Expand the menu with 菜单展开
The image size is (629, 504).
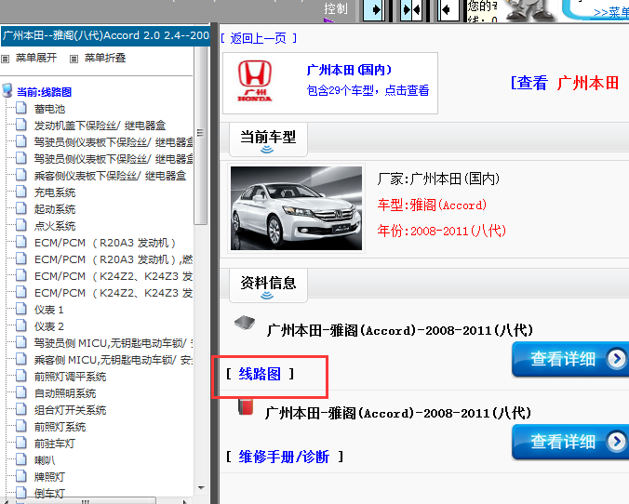pyautogui.click(x=36, y=59)
